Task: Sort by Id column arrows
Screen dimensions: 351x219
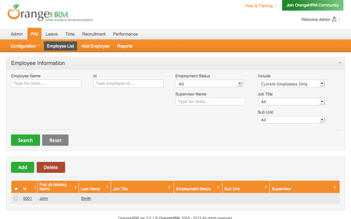Action: pos(35,187)
